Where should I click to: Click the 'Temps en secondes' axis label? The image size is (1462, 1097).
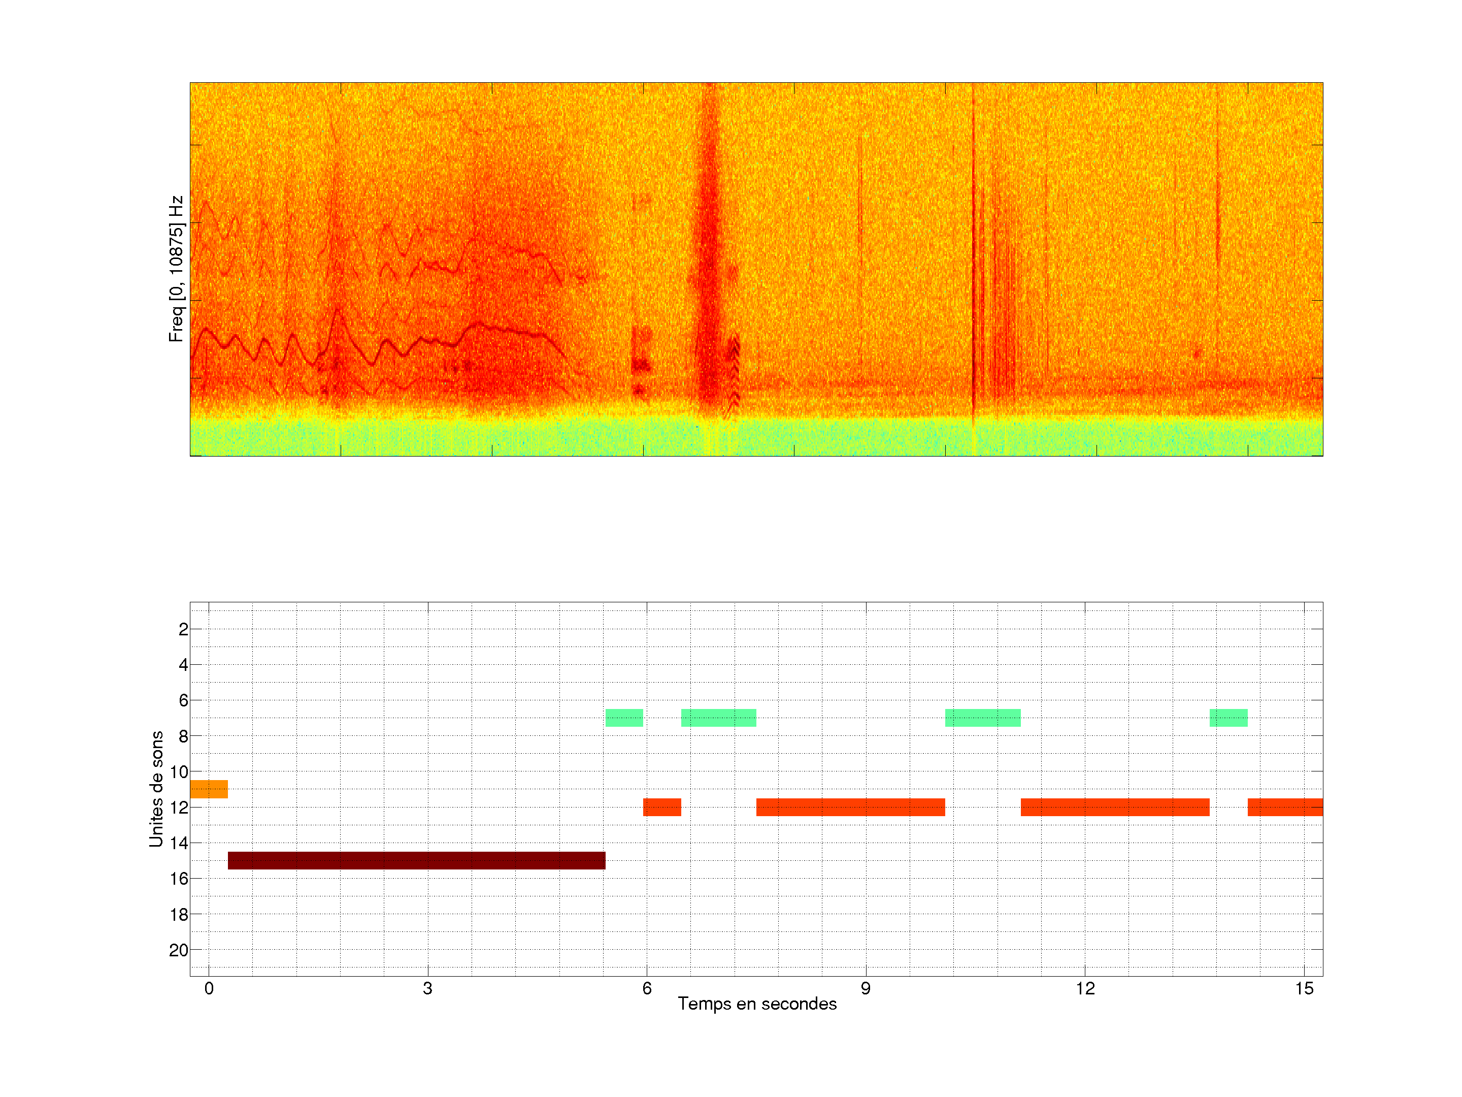click(757, 1004)
